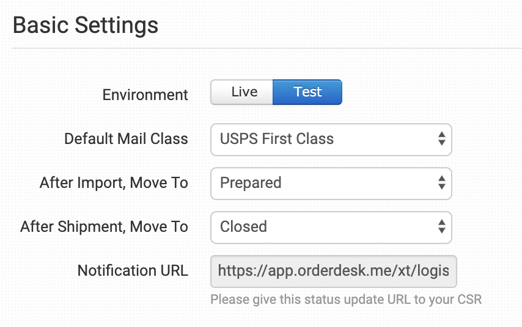Open the Default Mail Class dropdown
Image resolution: width=522 pixels, height=327 pixels.
[330, 139]
